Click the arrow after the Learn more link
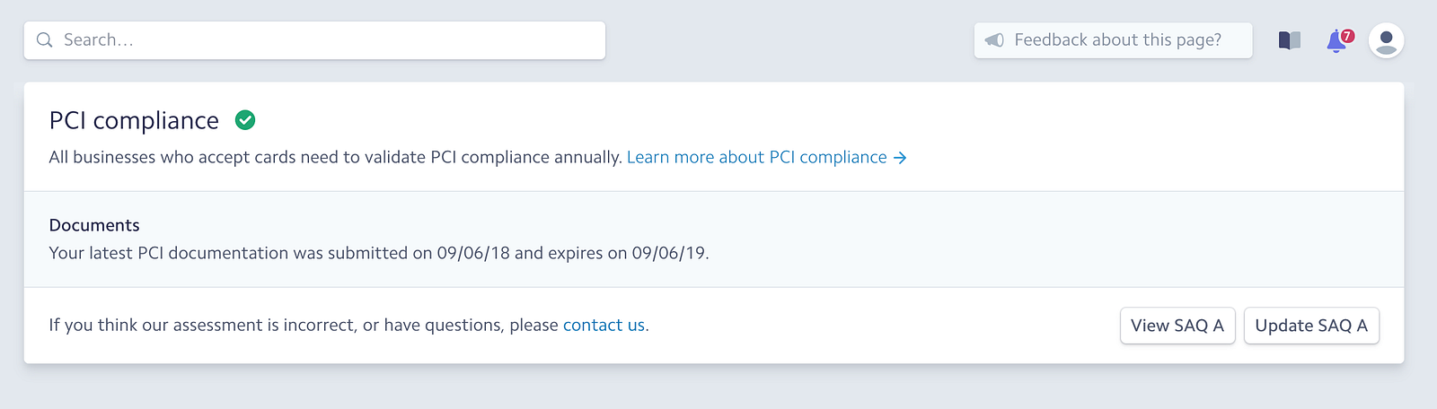Viewport: 1437px width, 409px height. 900,158
